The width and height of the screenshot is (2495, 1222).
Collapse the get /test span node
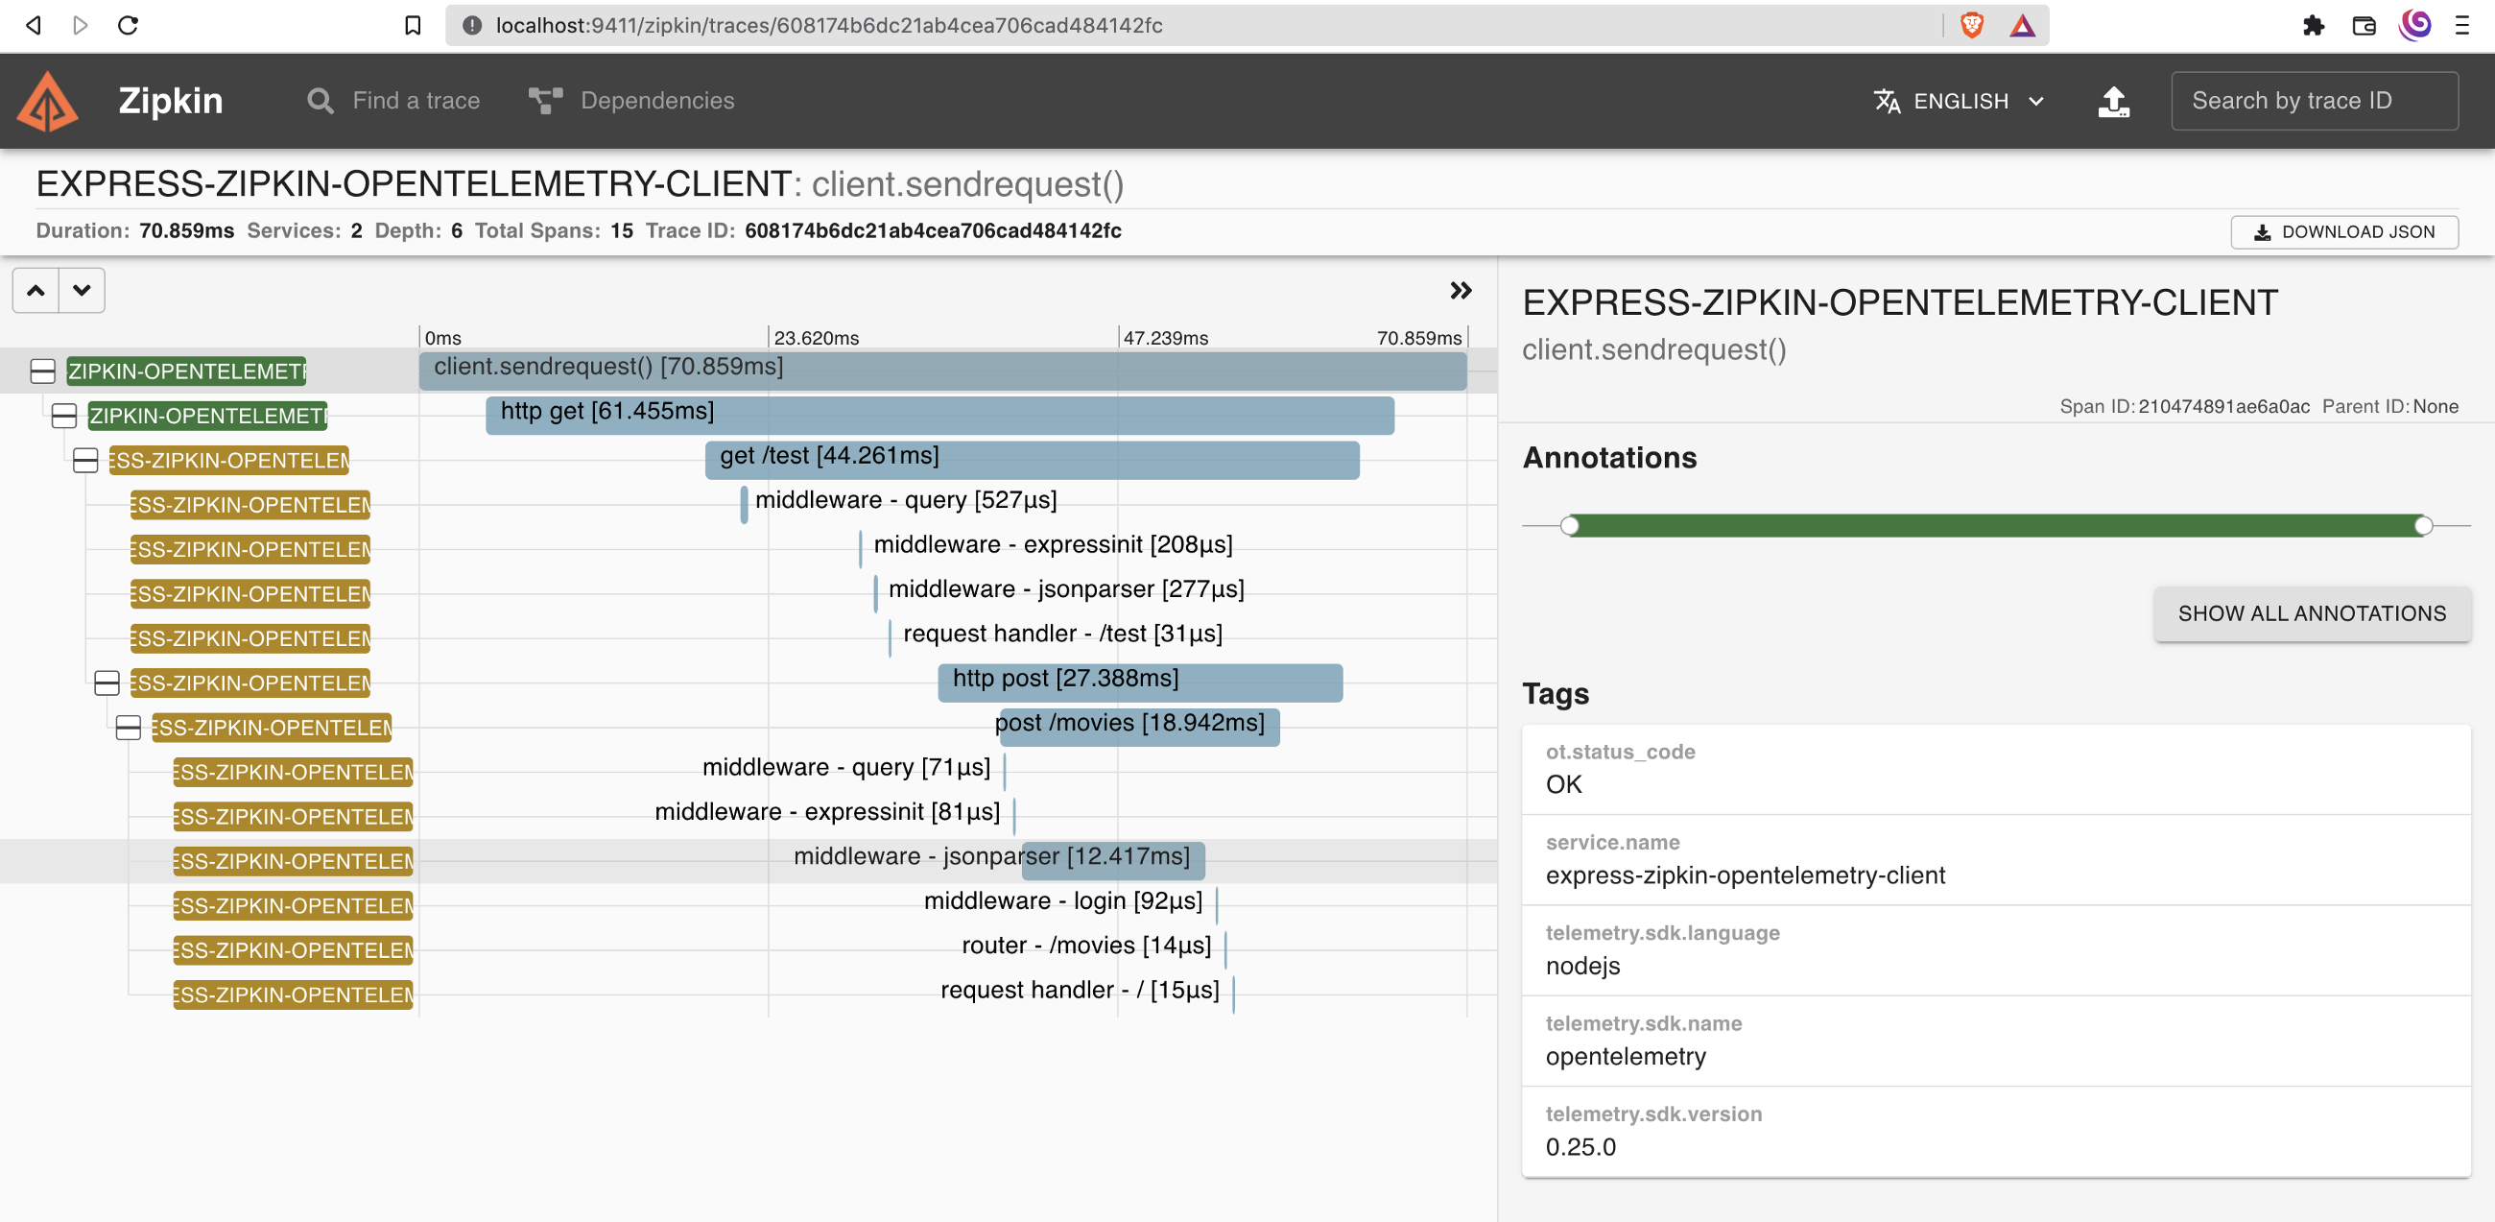pos(85,461)
